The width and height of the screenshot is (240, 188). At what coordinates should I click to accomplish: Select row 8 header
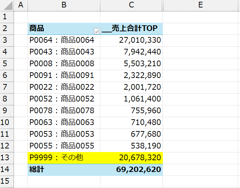click(x=7, y=99)
